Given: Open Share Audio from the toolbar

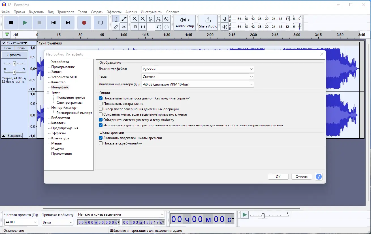Looking at the screenshot, I should 208,23.
